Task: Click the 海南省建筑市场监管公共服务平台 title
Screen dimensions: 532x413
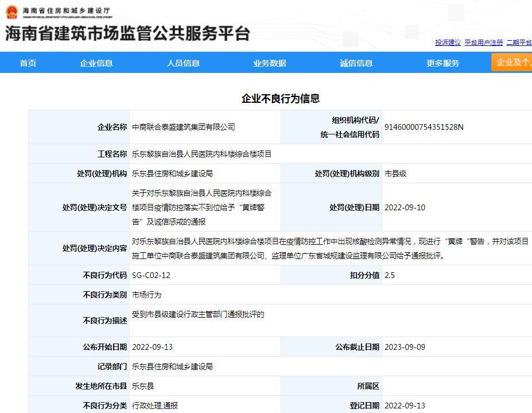Action: (x=127, y=33)
